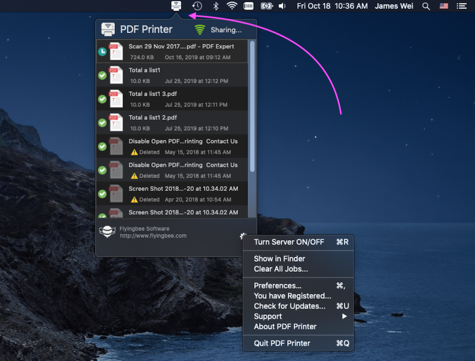
Task: Select the Total a list1 2.pdf job
Action: [172, 122]
